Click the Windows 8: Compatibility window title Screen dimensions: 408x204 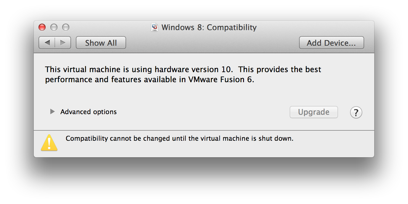(209, 27)
